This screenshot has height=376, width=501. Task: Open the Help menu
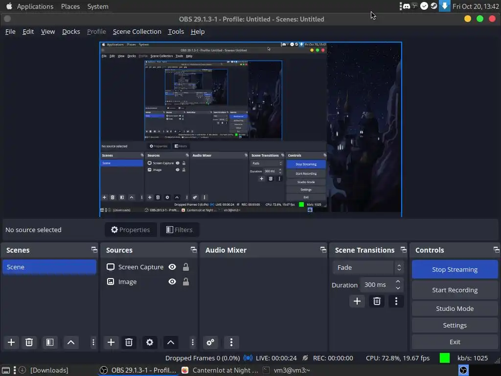(198, 32)
